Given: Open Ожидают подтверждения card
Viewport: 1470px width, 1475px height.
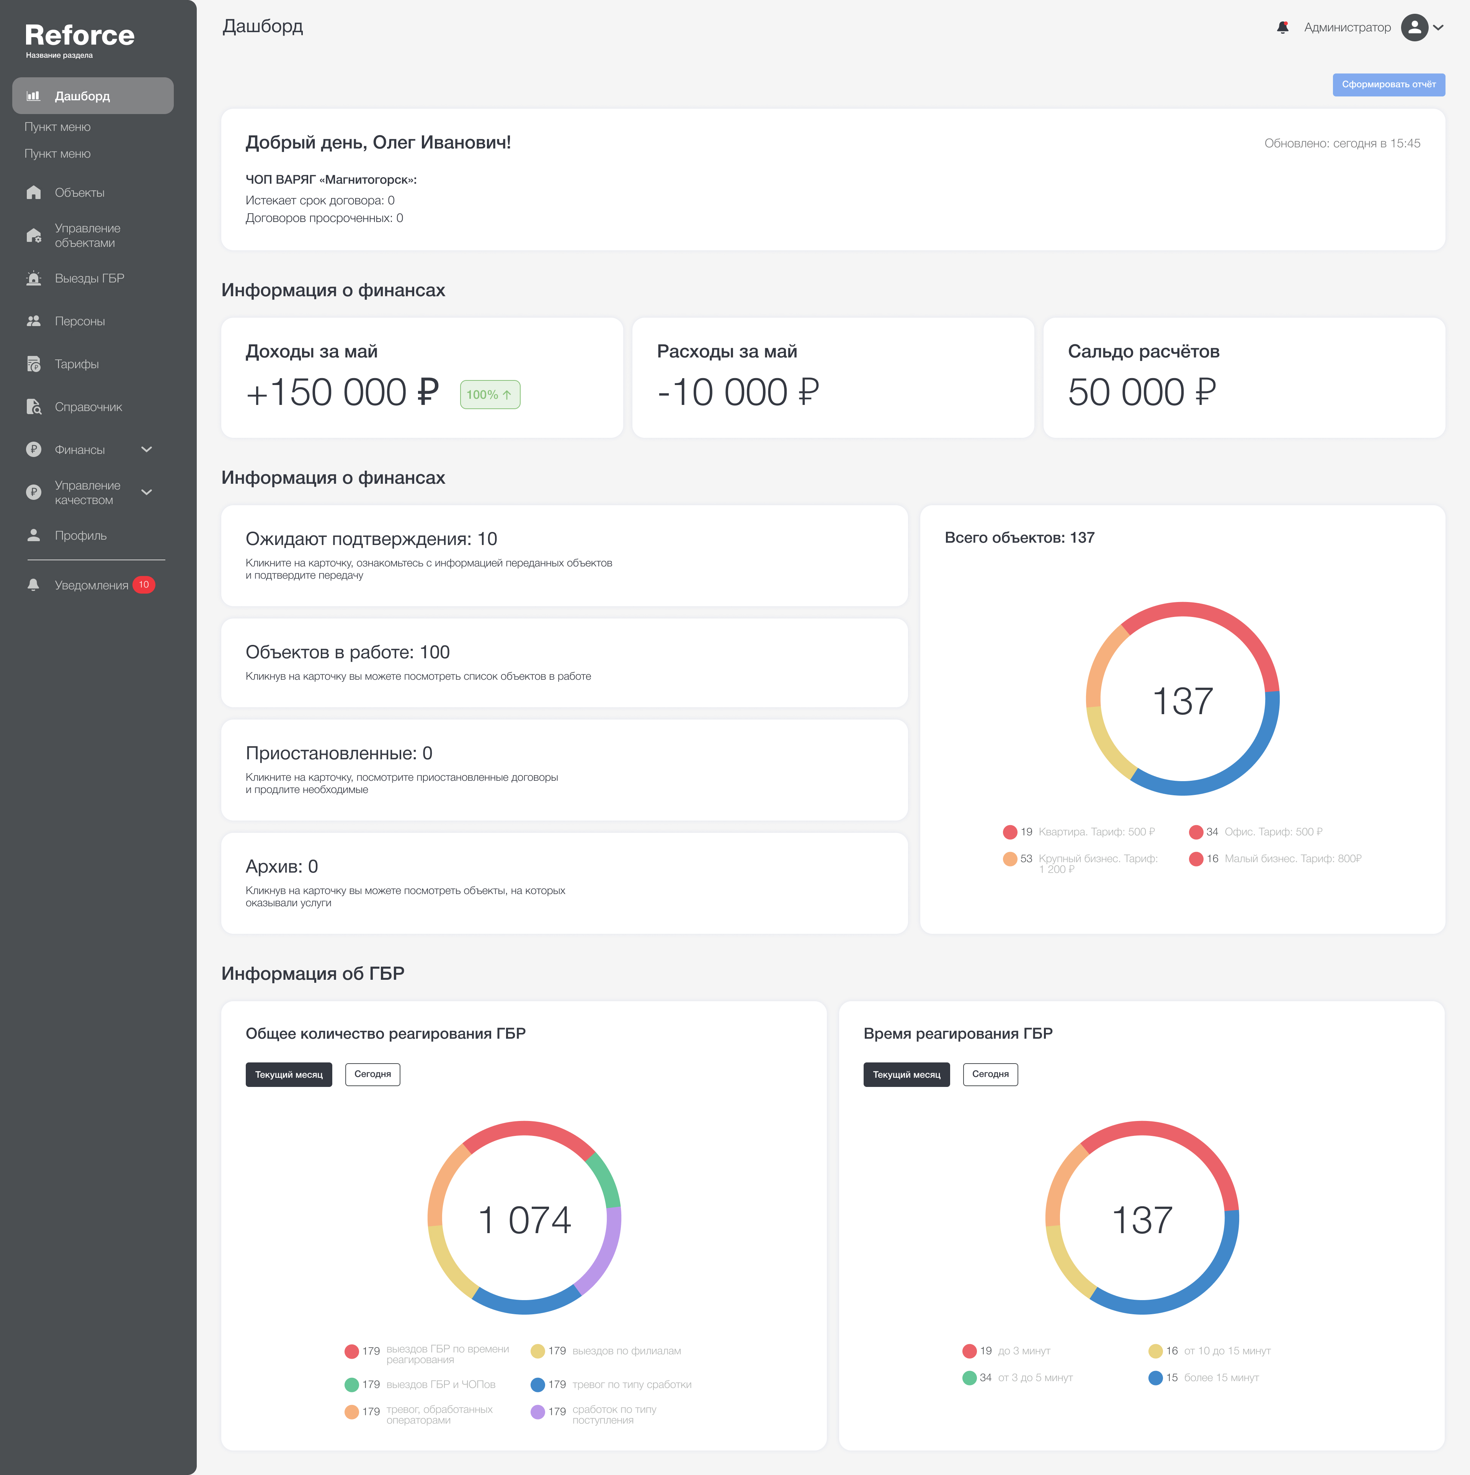Looking at the screenshot, I should pyautogui.click(x=564, y=556).
